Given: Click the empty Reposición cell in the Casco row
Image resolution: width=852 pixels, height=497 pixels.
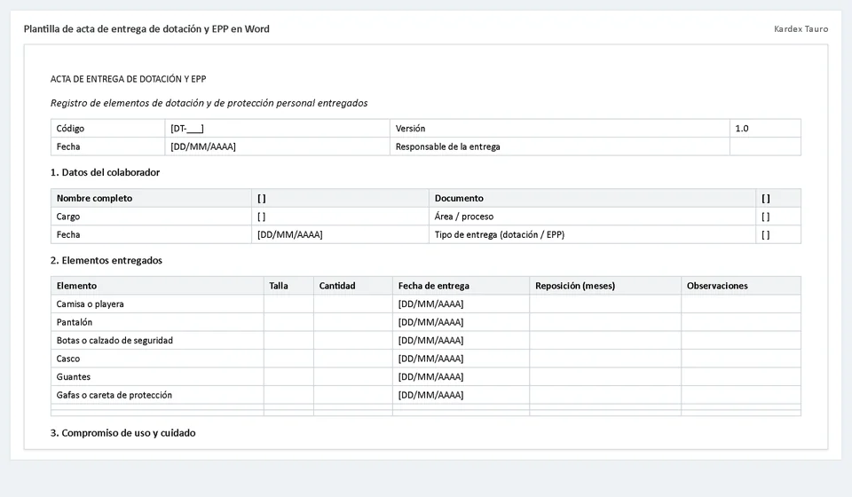Looking at the screenshot, I should pos(605,359).
